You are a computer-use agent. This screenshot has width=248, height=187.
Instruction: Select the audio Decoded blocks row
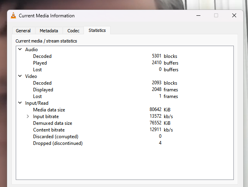click(x=42, y=56)
